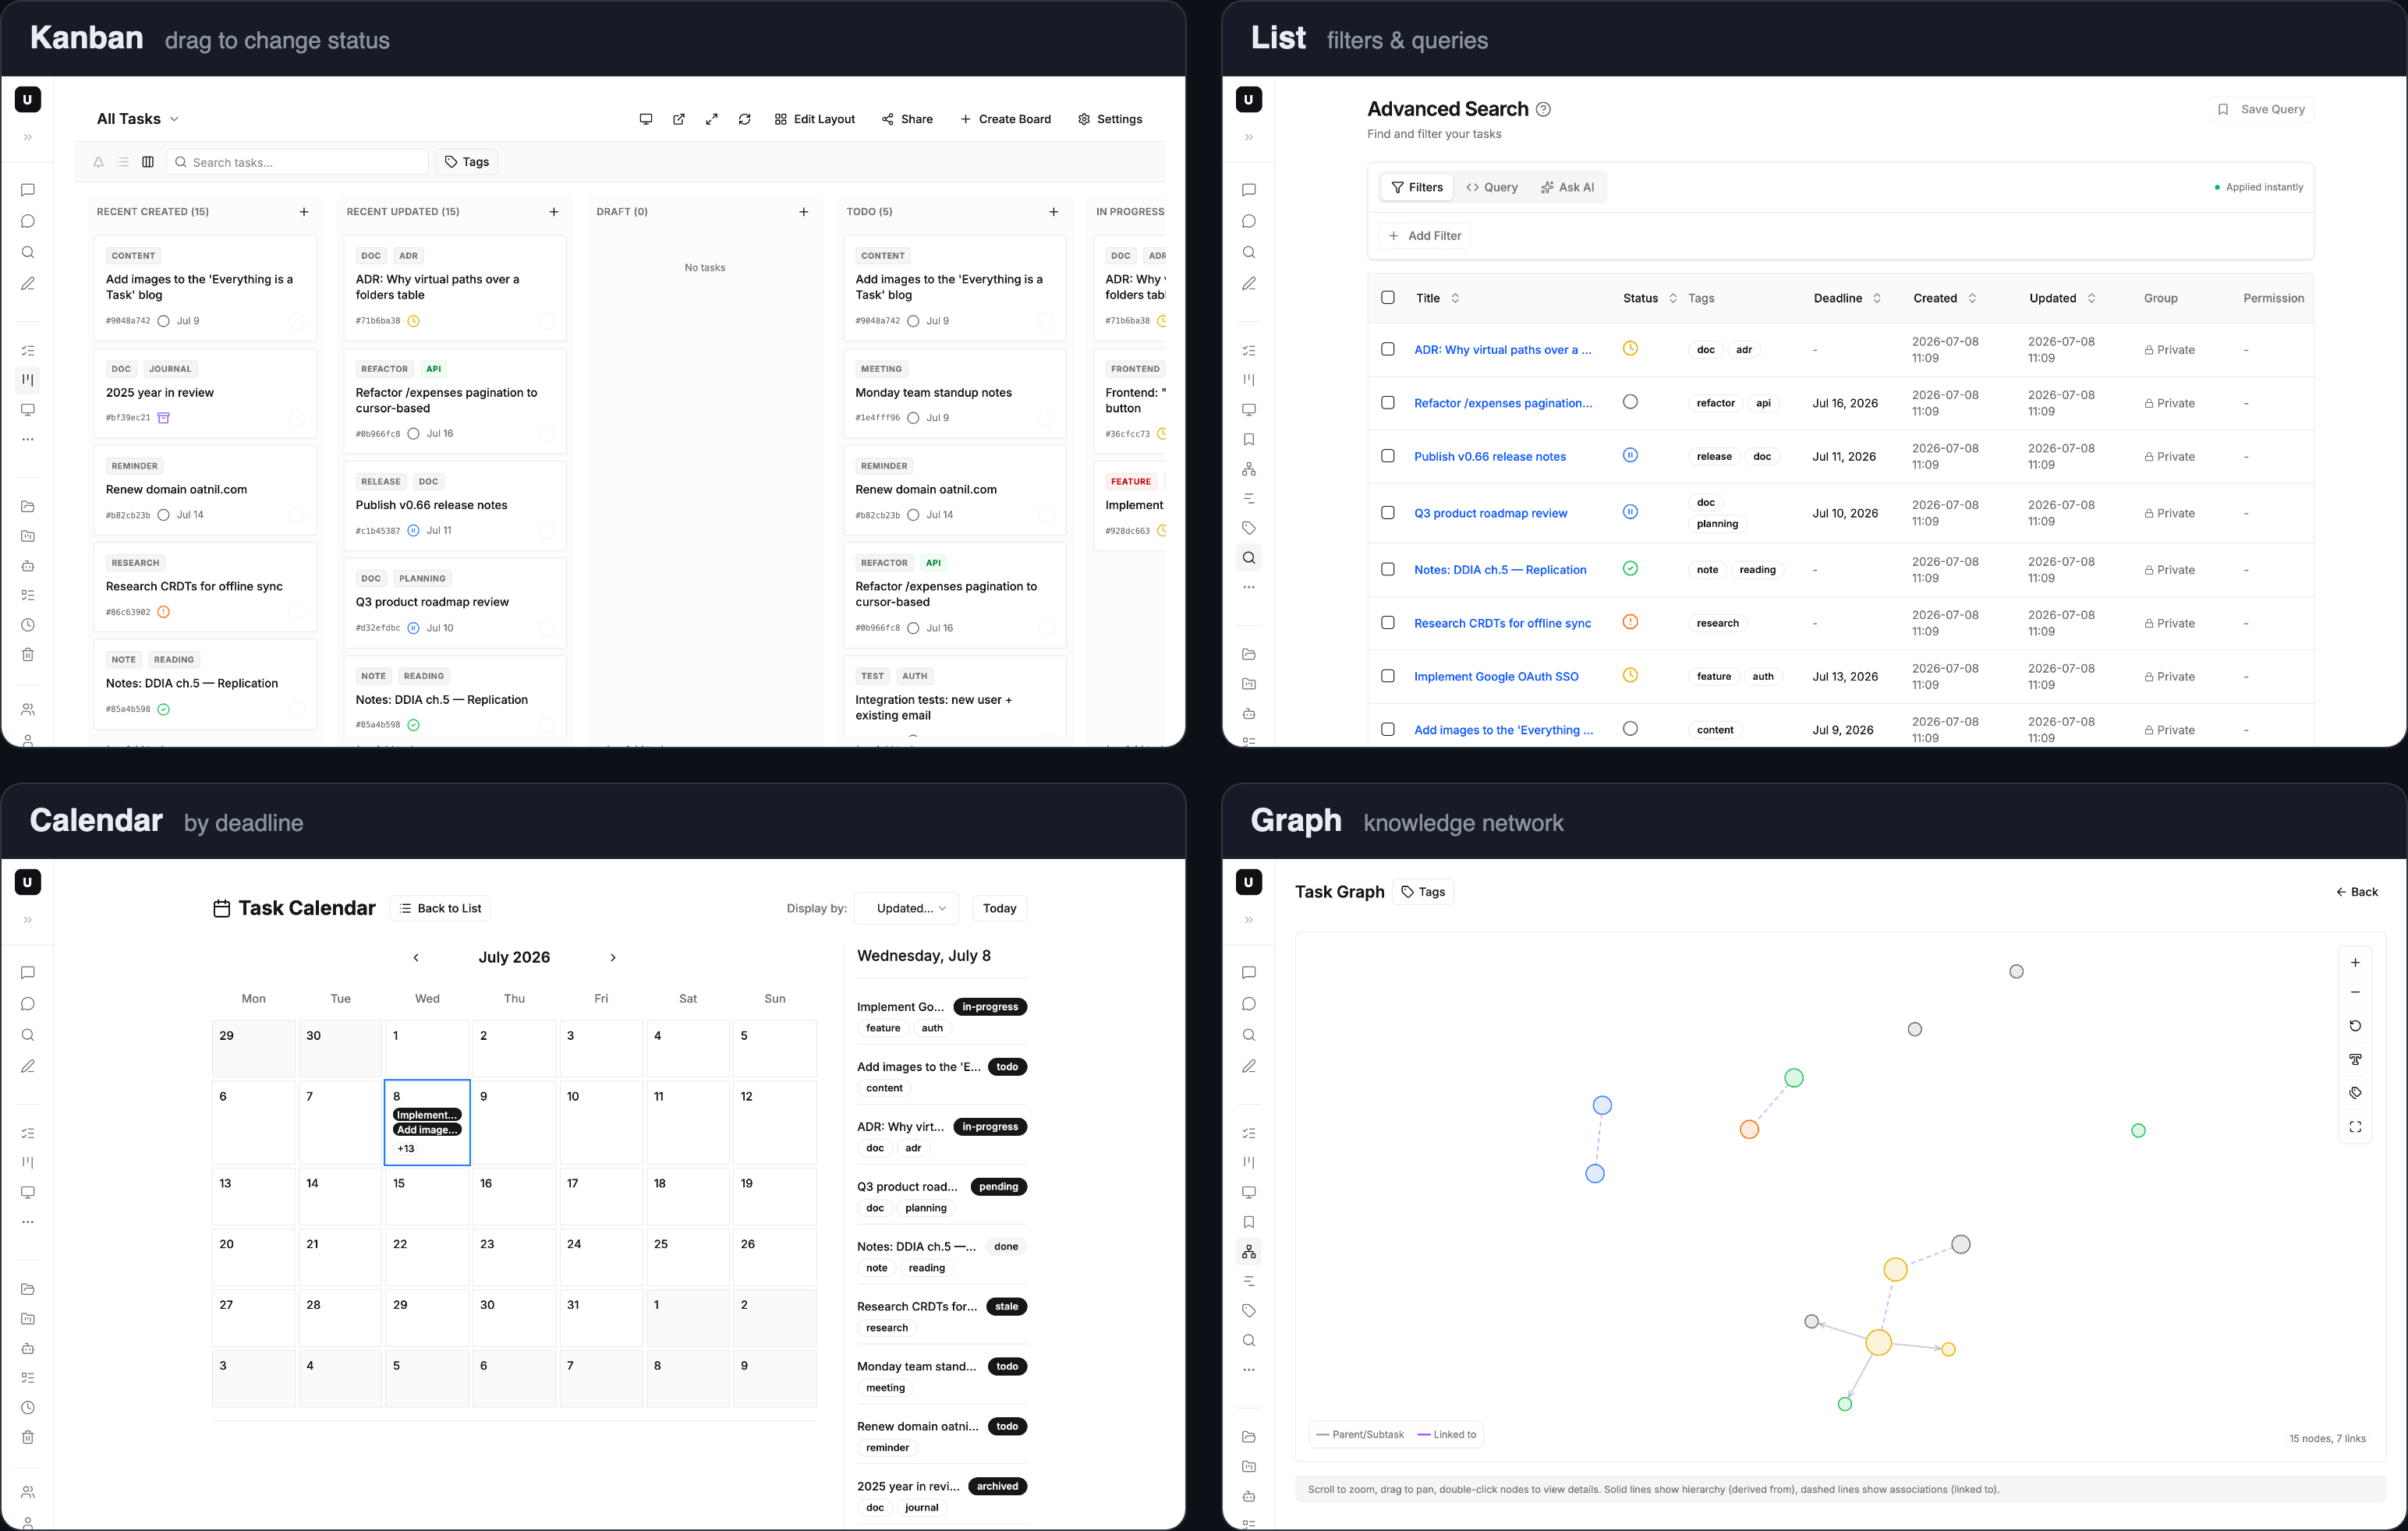Open Settings in Kanban toolbar
This screenshot has width=2408, height=1531.
(1110, 119)
